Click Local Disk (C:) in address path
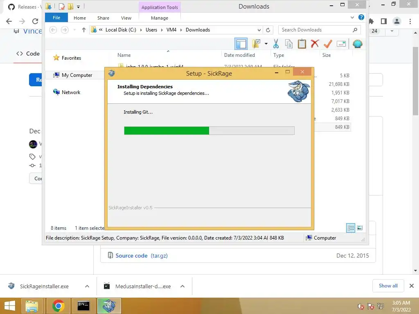The height and width of the screenshot is (314, 419). [121, 30]
